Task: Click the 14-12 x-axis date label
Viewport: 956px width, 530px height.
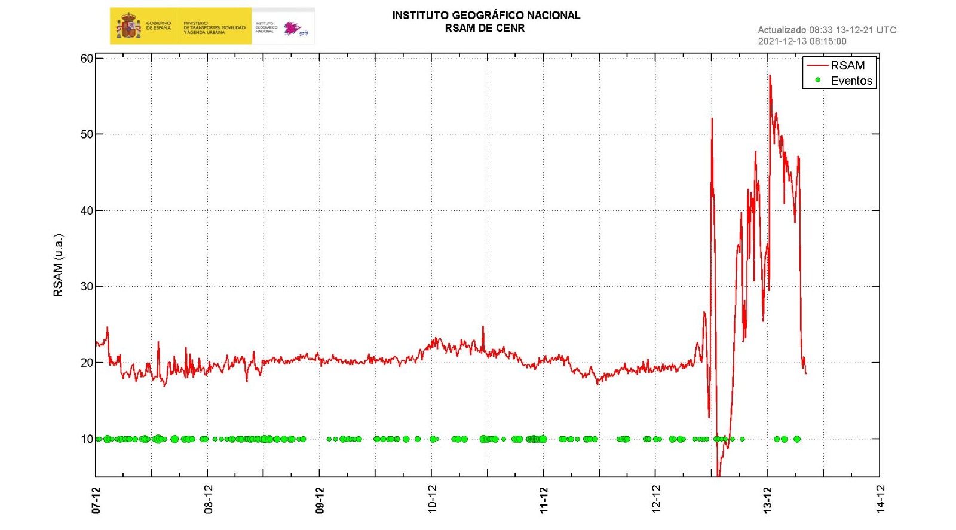Action: pyautogui.click(x=880, y=500)
